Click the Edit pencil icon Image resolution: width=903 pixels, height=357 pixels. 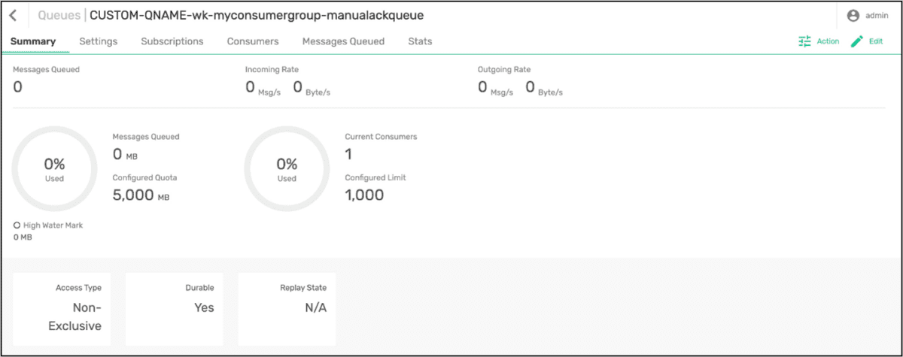tap(857, 41)
